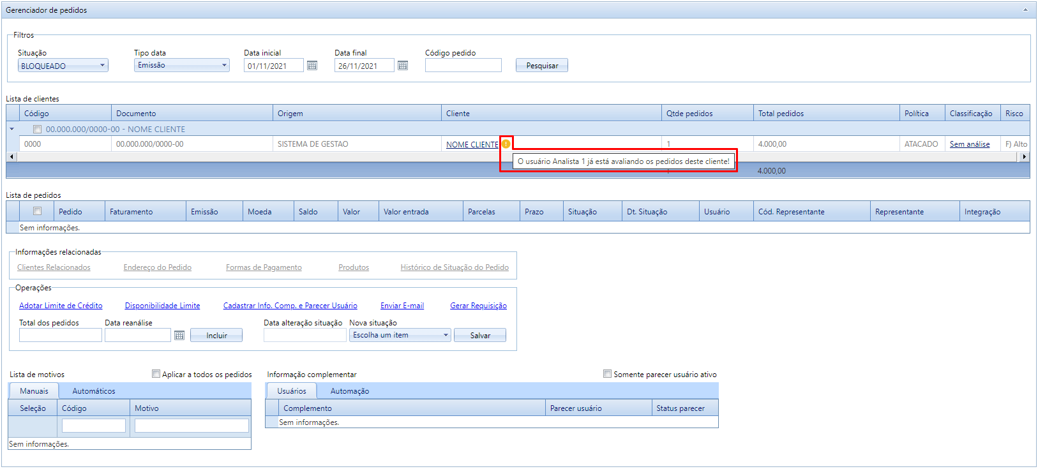
Task: Check the select-all box in Lista de pedidos header
Action: [37, 211]
